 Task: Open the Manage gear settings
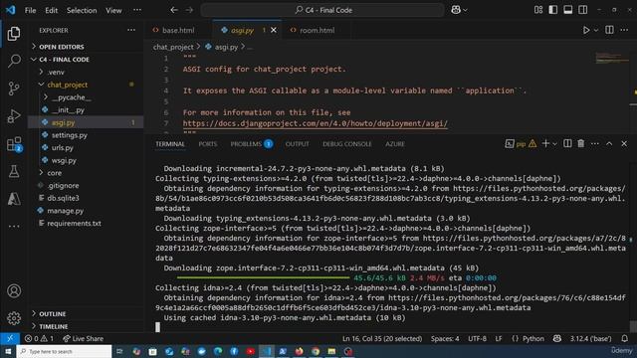tap(14, 318)
